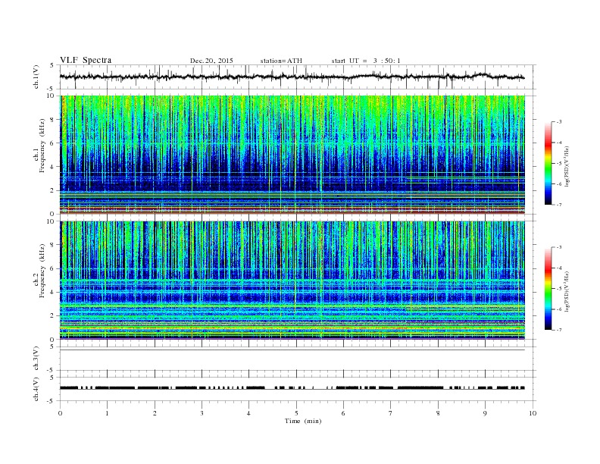The height and width of the screenshot is (464, 600).
Task: Click the ch.4 pulse signal trace
Action: [292, 388]
